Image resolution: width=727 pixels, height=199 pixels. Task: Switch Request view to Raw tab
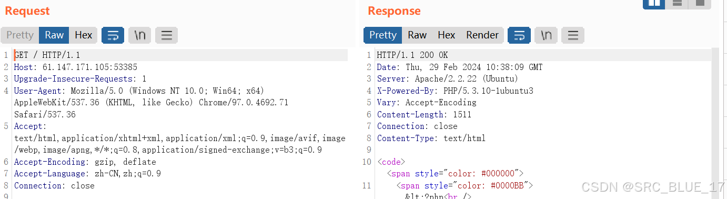tap(54, 35)
